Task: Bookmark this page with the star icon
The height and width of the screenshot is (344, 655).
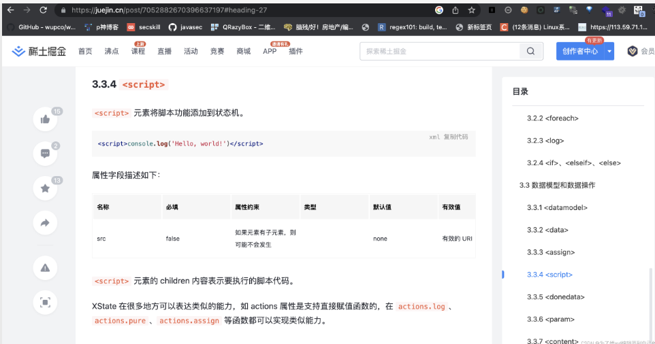Action: [472, 10]
